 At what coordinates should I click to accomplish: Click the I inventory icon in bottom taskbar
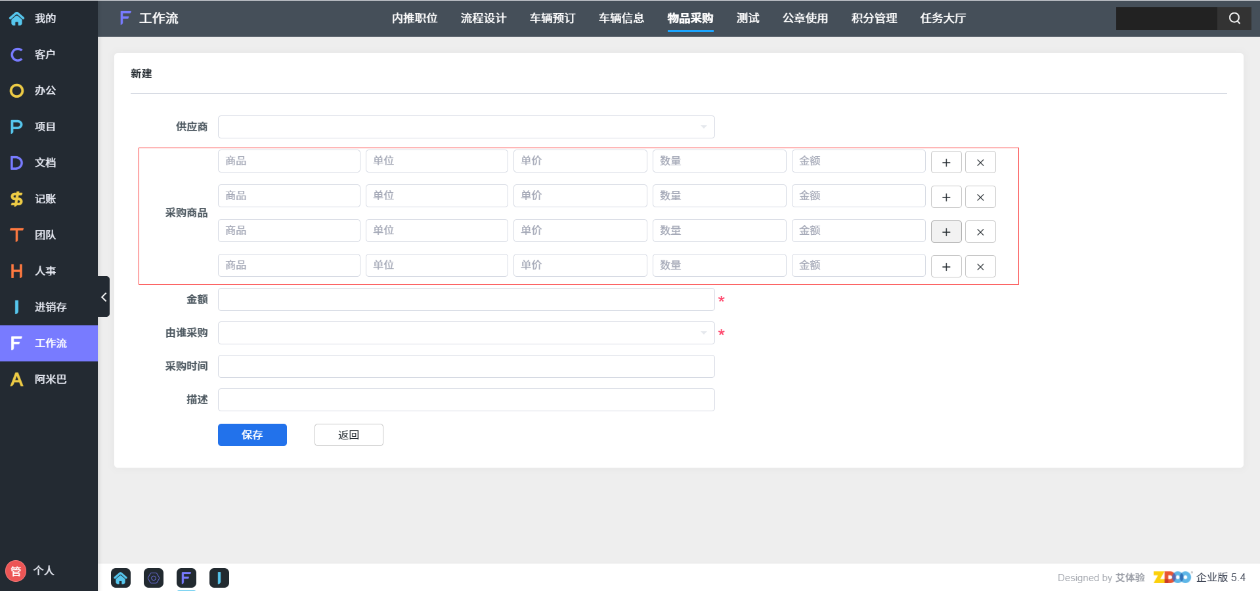point(219,578)
